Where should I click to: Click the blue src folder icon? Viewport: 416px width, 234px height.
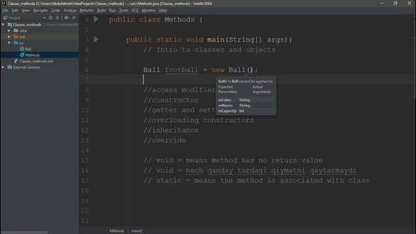pos(16,43)
